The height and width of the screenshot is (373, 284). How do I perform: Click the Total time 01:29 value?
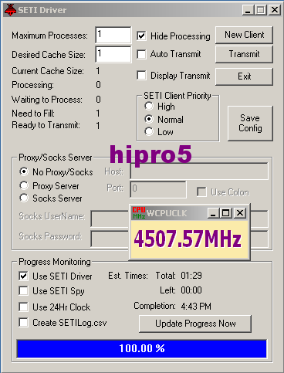point(191,276)
